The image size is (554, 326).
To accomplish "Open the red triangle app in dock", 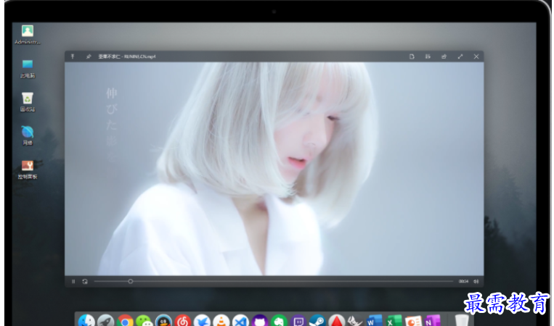I will coord(337,321).
